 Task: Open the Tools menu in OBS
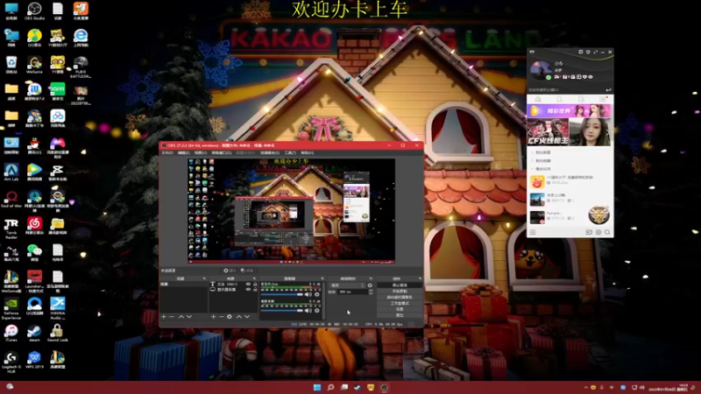point(291,152)
